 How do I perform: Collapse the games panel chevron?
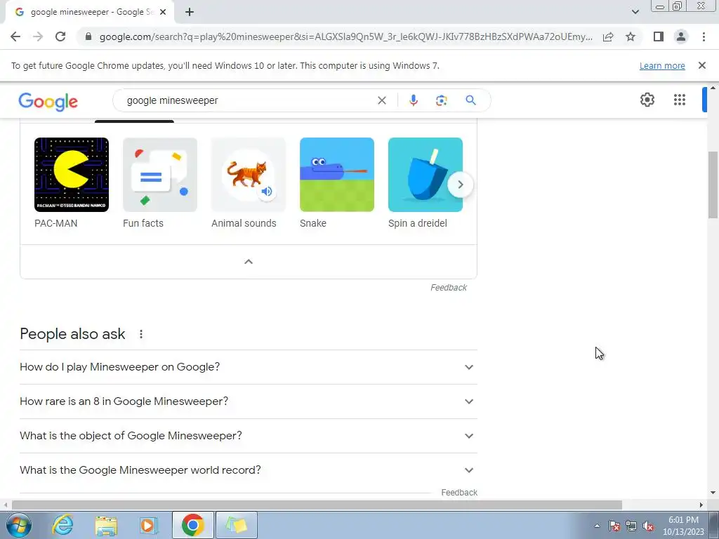(249, 262)
